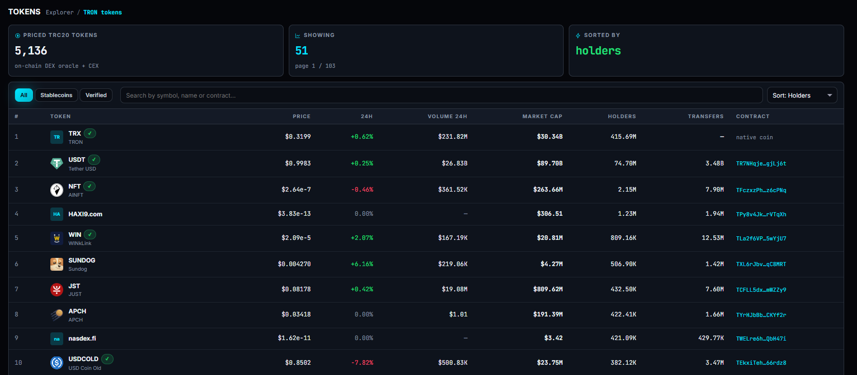This screenshot has height=375, width=857.
Task: Click the NFT AINFT logo icon
Action: point(57,190)
